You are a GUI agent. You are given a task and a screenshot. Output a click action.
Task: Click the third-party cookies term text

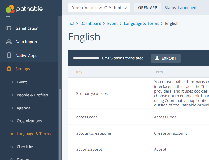tap(181, 94)
